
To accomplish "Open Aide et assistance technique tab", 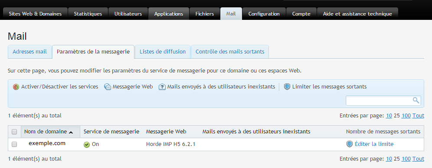I will 357,14.
